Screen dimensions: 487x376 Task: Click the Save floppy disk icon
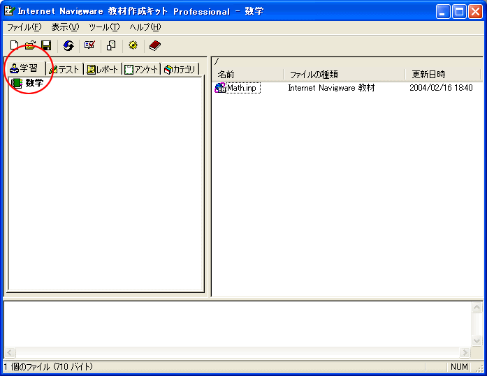46,45
